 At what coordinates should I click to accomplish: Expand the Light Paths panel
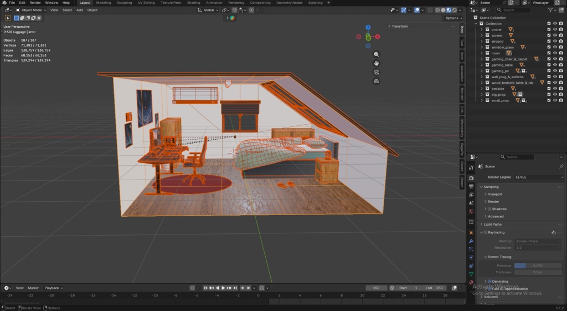[x=492, y=225]
